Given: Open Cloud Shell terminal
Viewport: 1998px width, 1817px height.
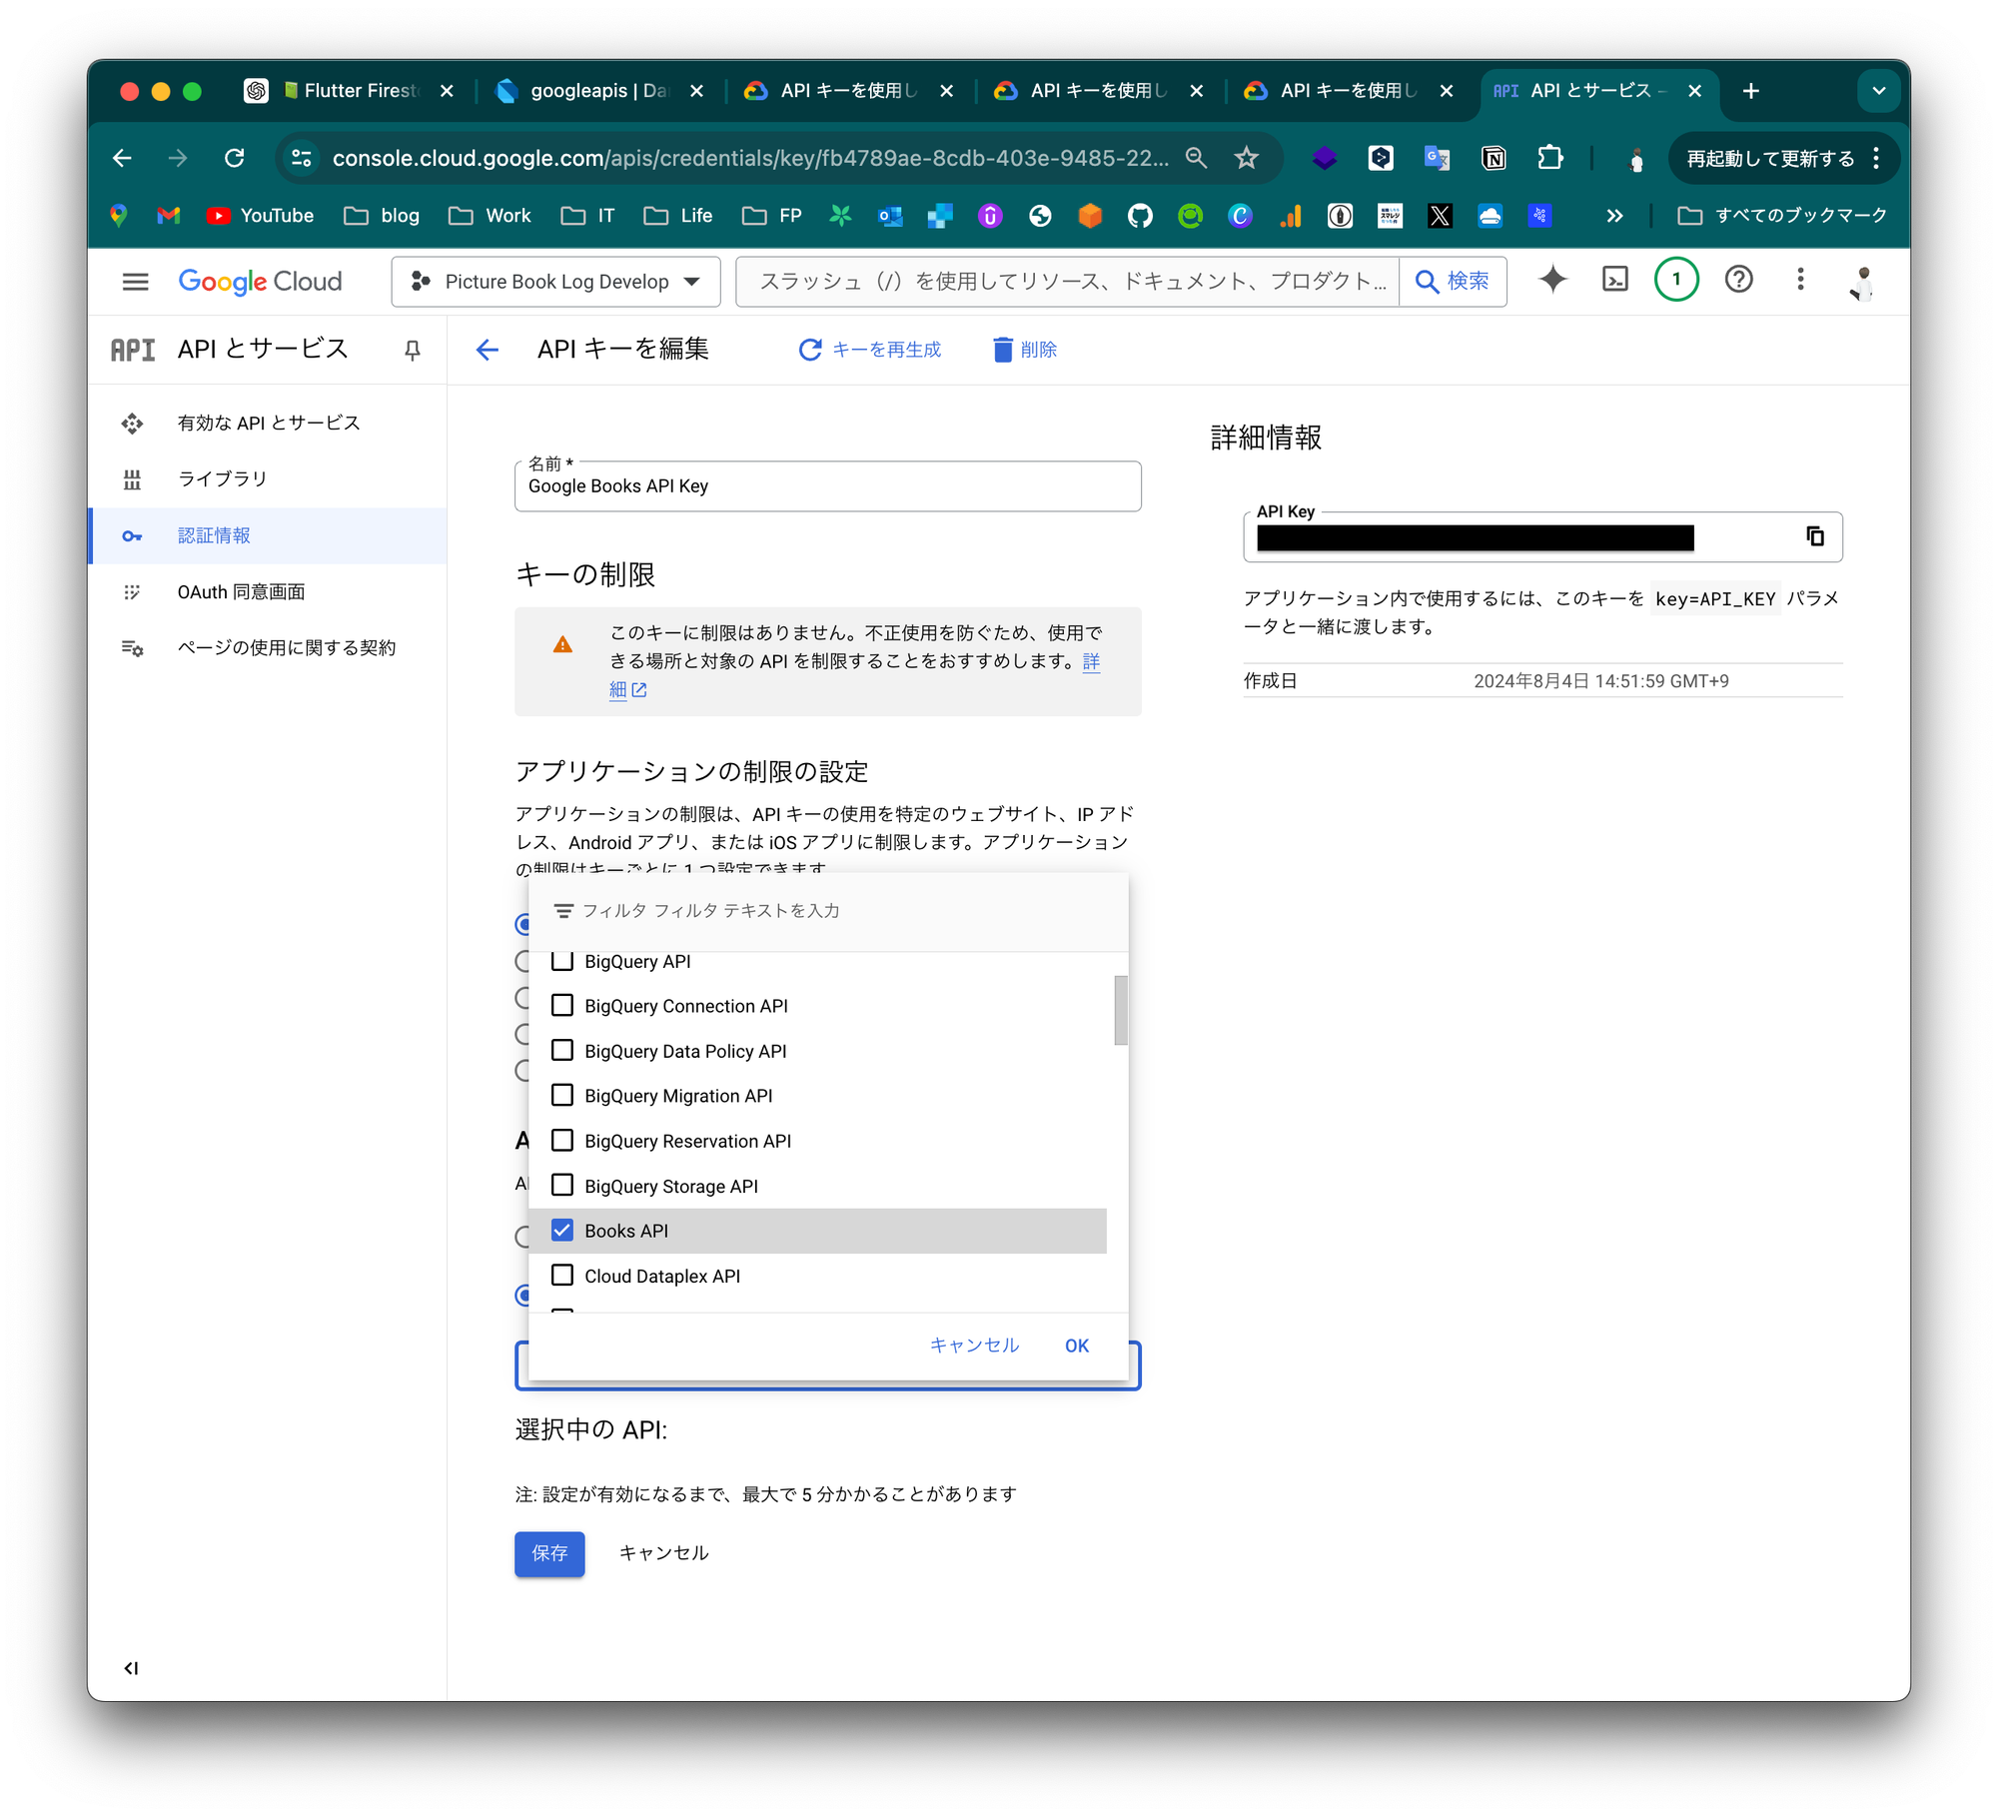Looking at the screenshot, I should [1614, 281].
